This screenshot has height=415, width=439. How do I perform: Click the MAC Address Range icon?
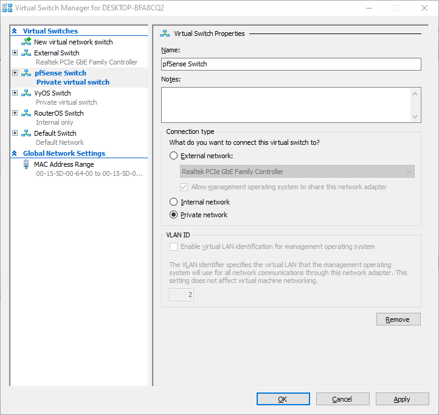click(26, 164)
